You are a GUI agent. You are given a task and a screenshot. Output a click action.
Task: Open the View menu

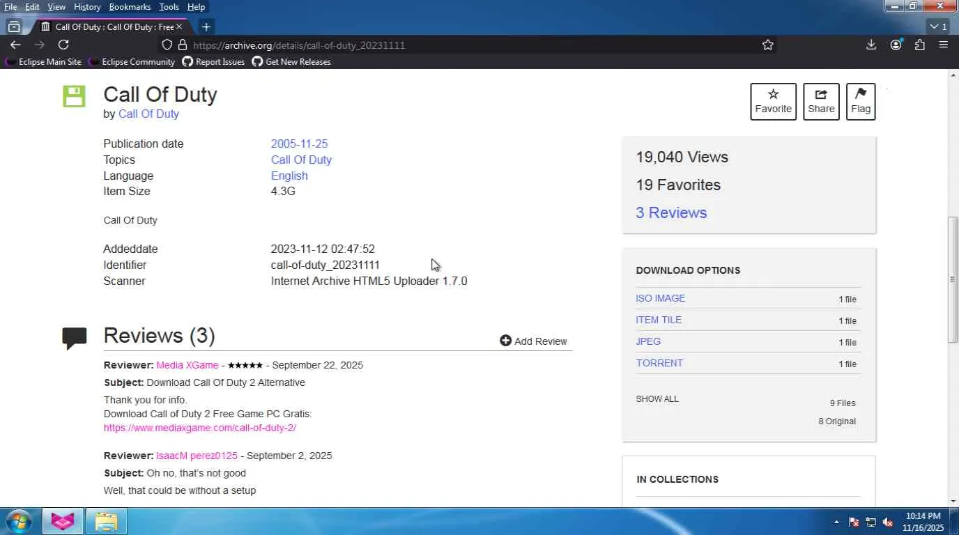click(56, 7)
